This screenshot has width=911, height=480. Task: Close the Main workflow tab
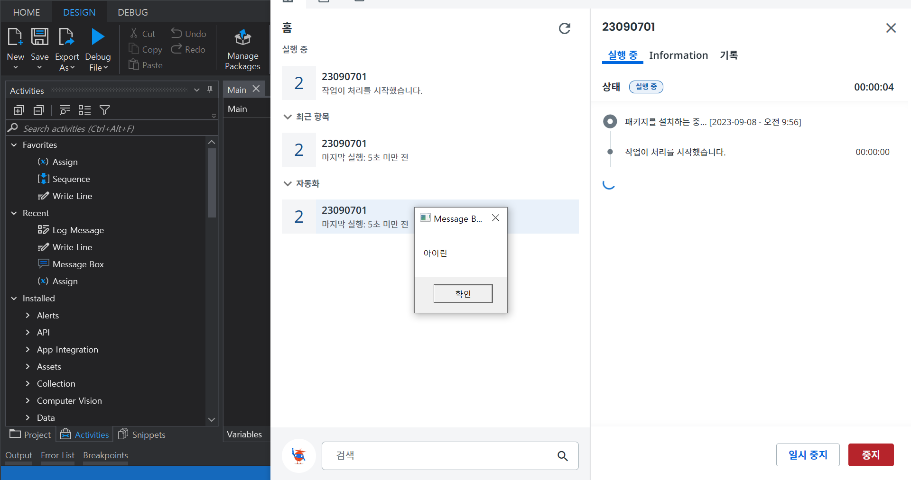pyautogui.click(x=256, y=89)
